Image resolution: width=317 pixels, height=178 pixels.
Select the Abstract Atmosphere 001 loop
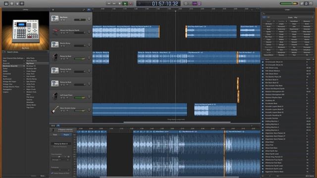[x=274, y=91]
